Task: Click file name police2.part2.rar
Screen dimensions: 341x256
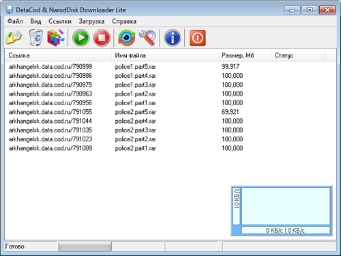Action: pyautogui.click(x=135, y=139)
